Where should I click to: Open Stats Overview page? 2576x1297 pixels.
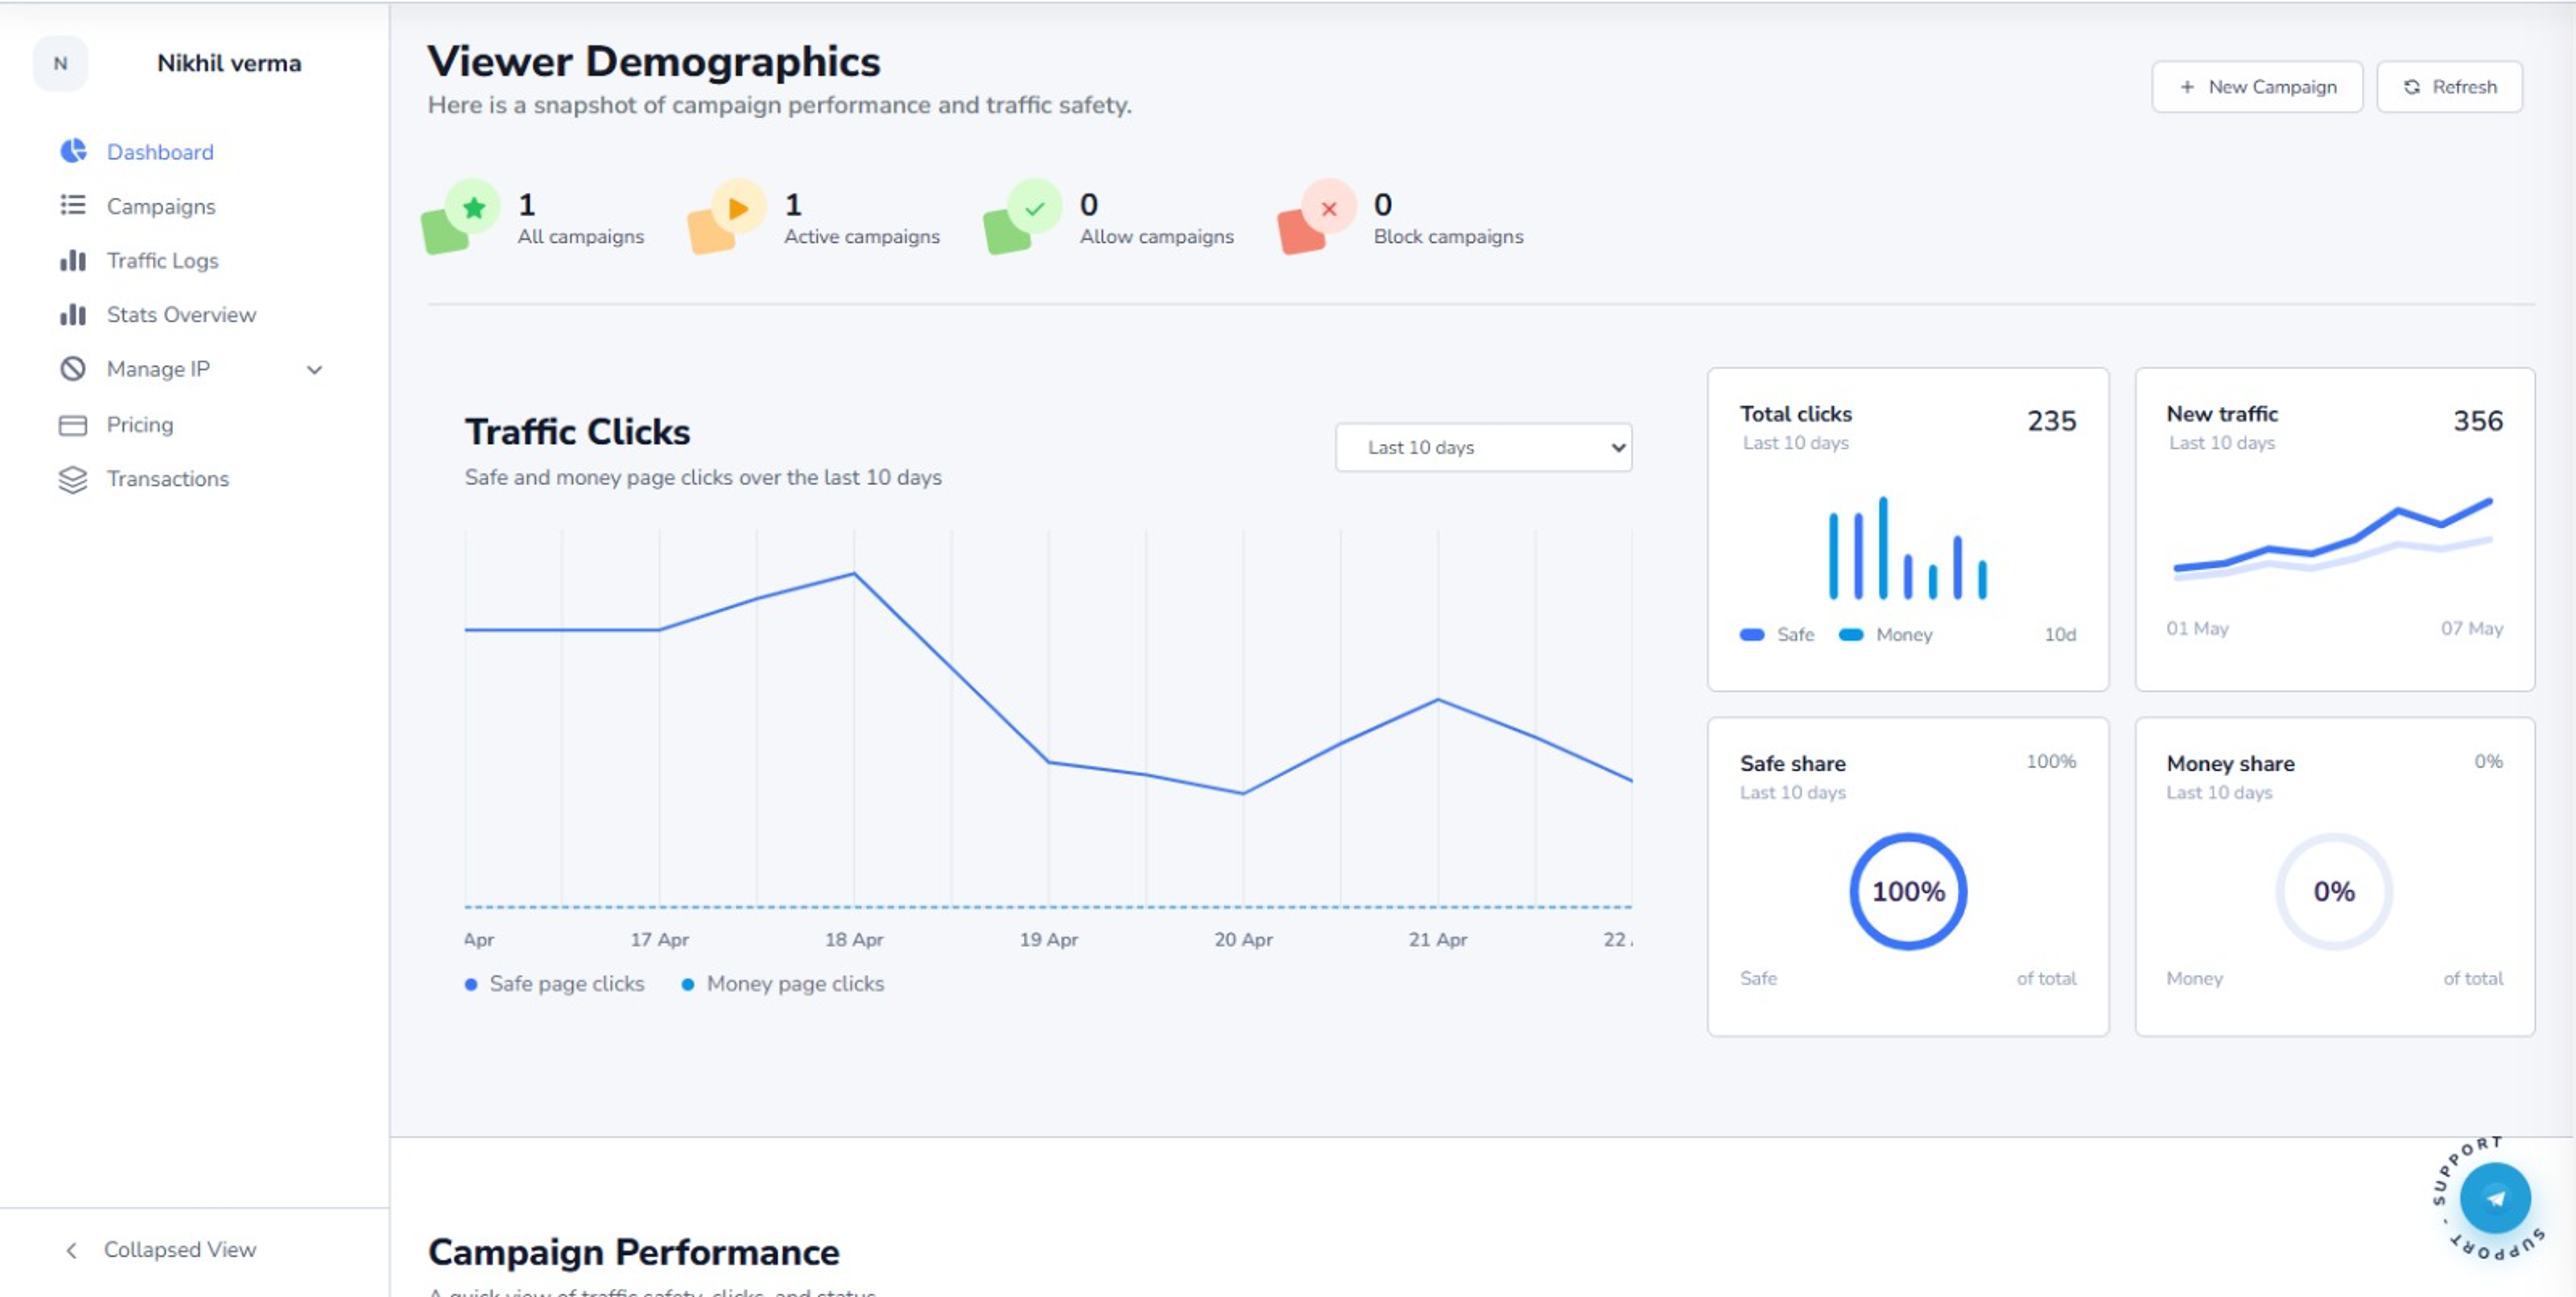click(181, 315)
